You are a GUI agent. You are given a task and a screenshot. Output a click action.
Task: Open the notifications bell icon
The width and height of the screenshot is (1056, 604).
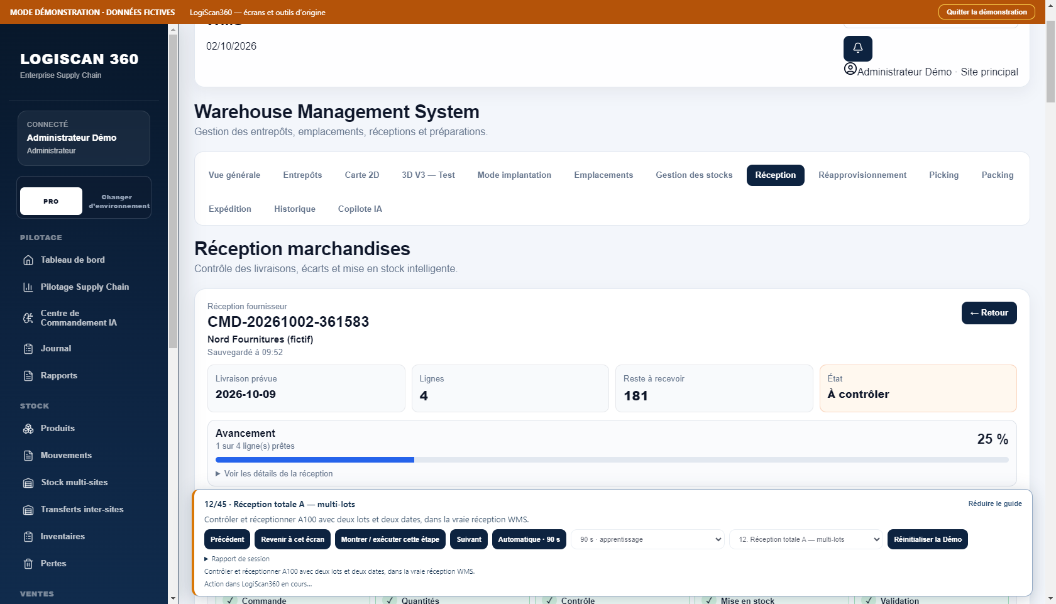[x=857, y=48]
